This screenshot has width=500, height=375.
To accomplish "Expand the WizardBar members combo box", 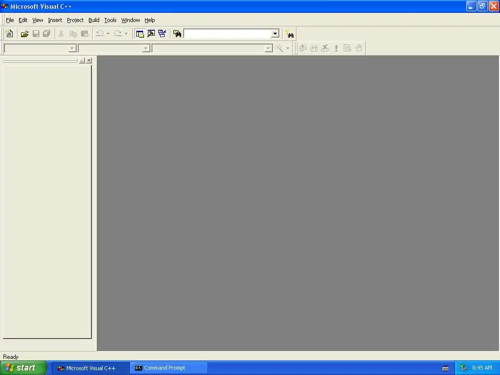I will point(269,48).
